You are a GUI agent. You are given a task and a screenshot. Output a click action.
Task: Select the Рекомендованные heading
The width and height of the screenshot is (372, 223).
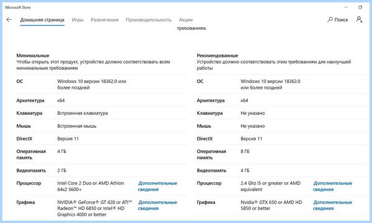[x=218, y=56]
